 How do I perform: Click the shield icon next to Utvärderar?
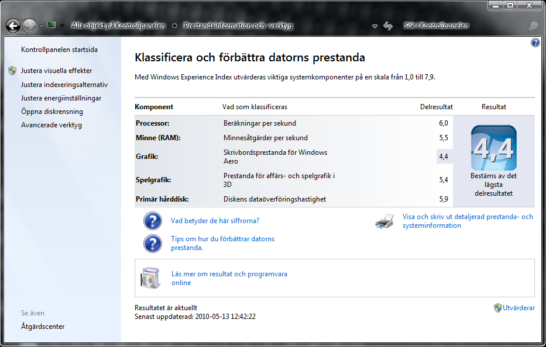pos(498,308)
